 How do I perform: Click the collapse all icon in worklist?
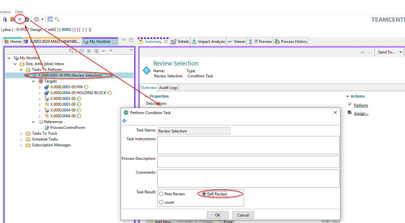[x=82, y=51]
